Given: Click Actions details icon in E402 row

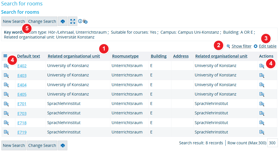Looking at the screenshot, I should coord(262,66).
